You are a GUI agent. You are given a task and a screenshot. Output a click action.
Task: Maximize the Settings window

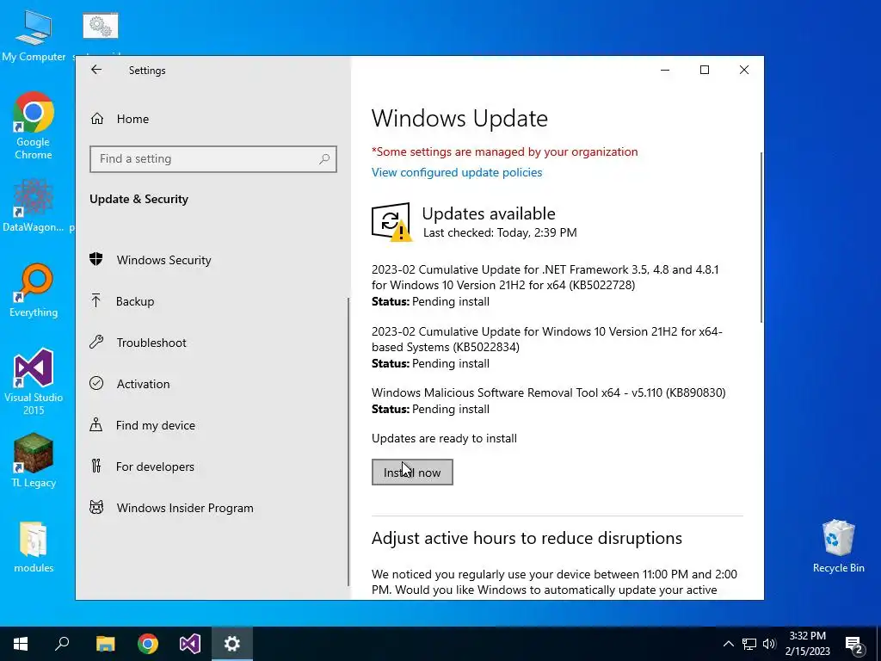[704, 70]
